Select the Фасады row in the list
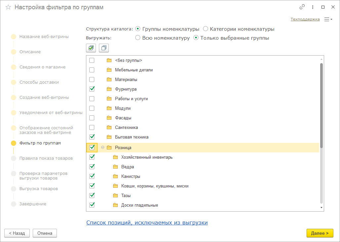The height and width of the screenshot is (242, 340). pos(123,118)
